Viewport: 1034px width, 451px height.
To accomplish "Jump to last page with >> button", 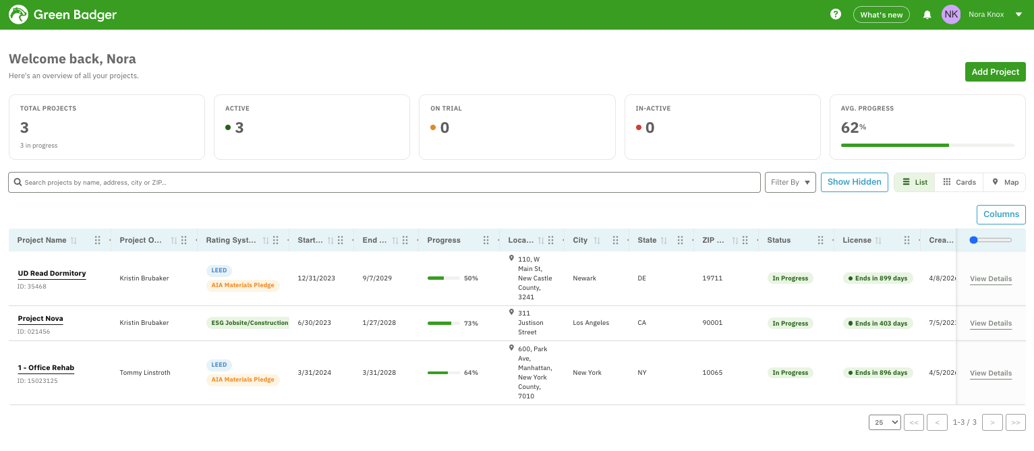I will coord(1016,422).
